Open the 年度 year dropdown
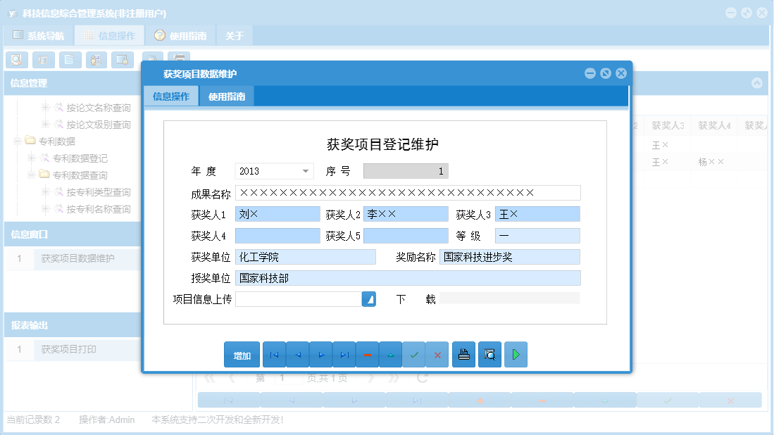 [306, 170]
